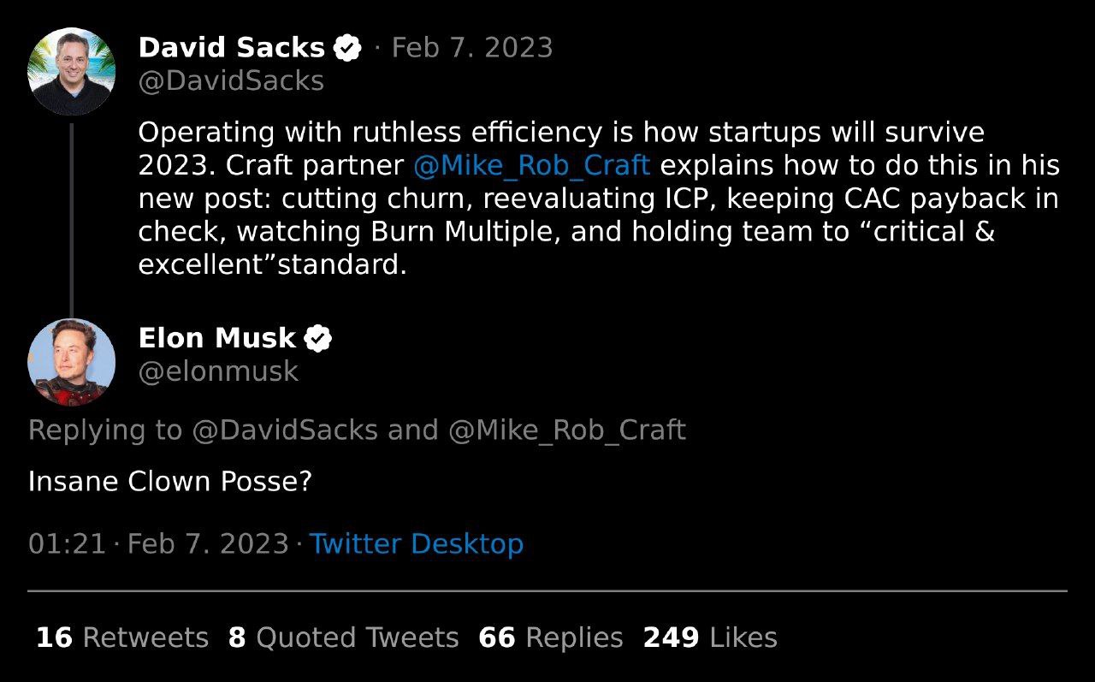Image resolution: width=1095 pixels, height=682 pixels.
Task: Open the David Sacks display name
Action: [232, 48]
